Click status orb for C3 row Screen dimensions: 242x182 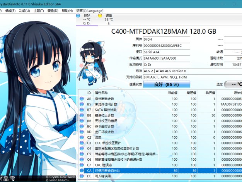pyautogui.click(x=82, y=143)
